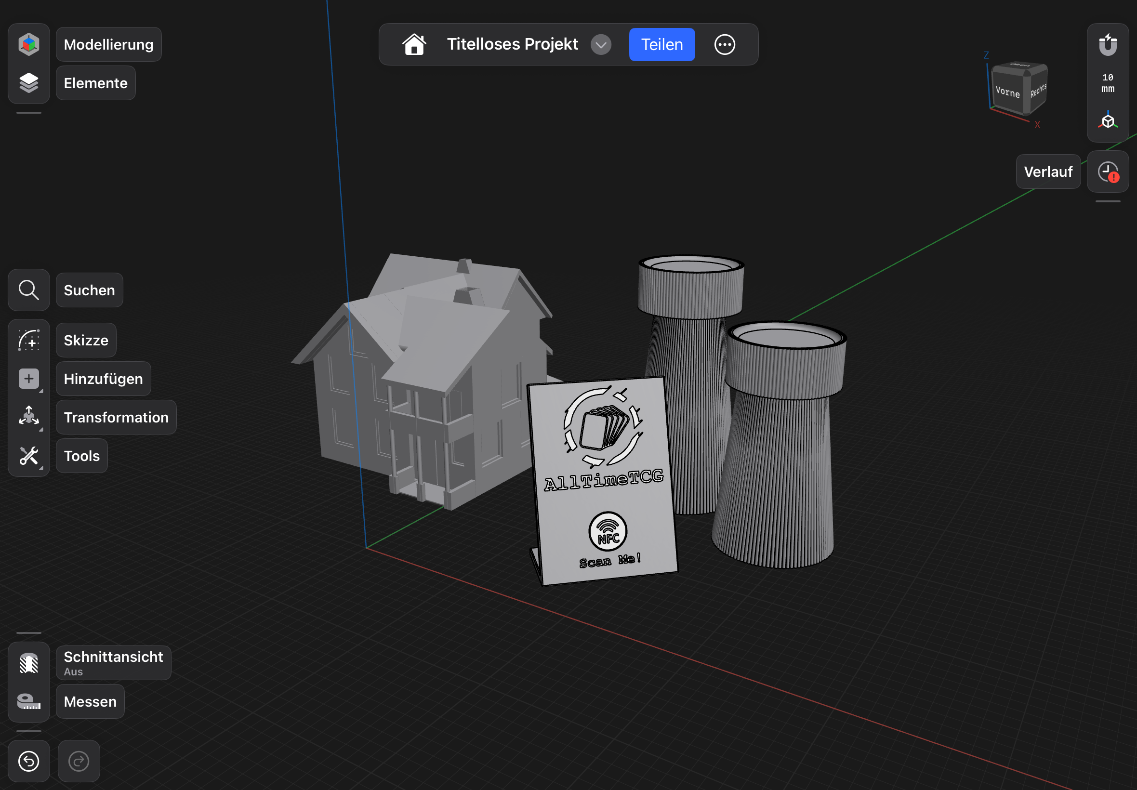Select the Skizze sketch tool icon
1137x790 pixels.
coord(29,341)
